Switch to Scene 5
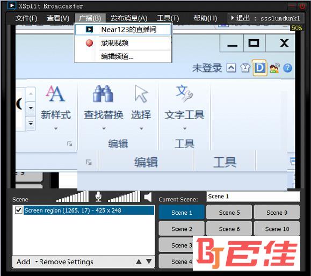This screenshot has width=311, height=276. tap(229, 213)
